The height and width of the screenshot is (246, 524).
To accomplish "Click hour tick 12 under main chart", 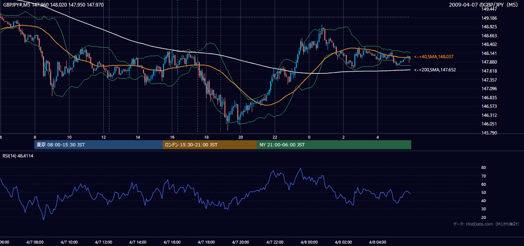I will (104, 137).
